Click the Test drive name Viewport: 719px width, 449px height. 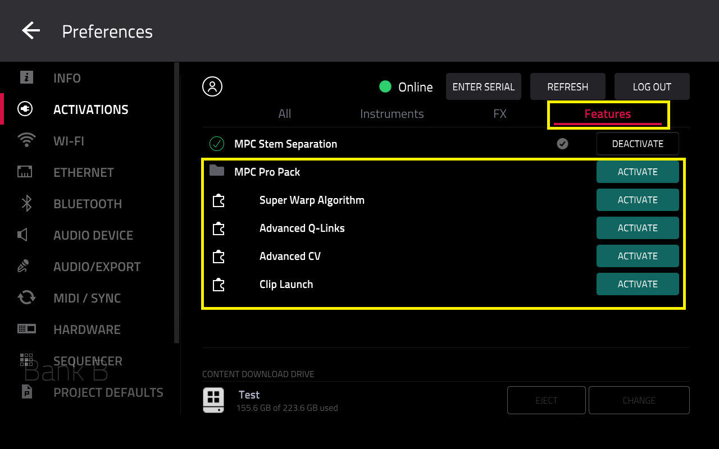pos(249,395)
